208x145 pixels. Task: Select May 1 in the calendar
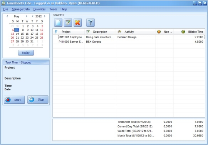23,26
